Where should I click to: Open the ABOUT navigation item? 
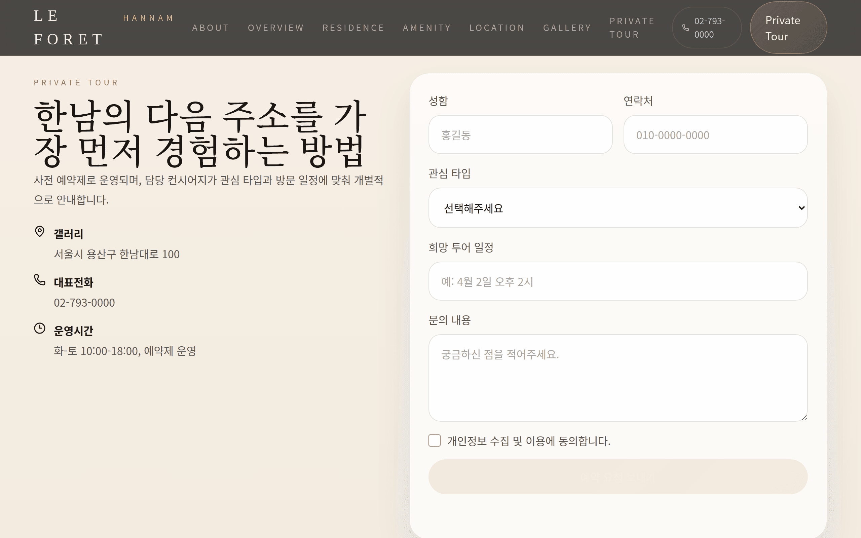pos(211,27)
